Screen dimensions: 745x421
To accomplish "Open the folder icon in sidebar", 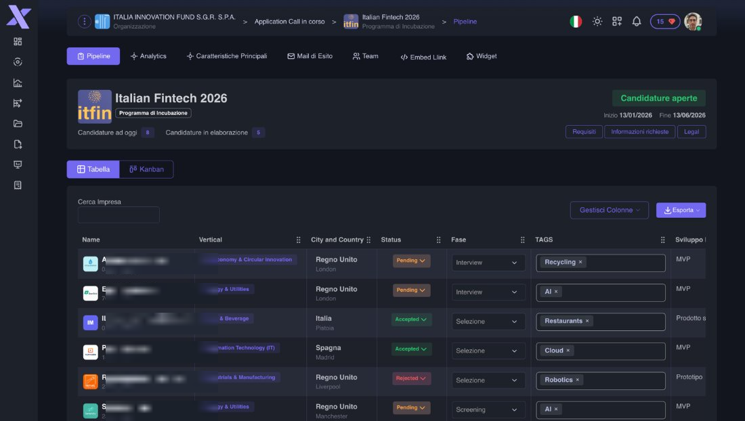I will tap(18, 123).
